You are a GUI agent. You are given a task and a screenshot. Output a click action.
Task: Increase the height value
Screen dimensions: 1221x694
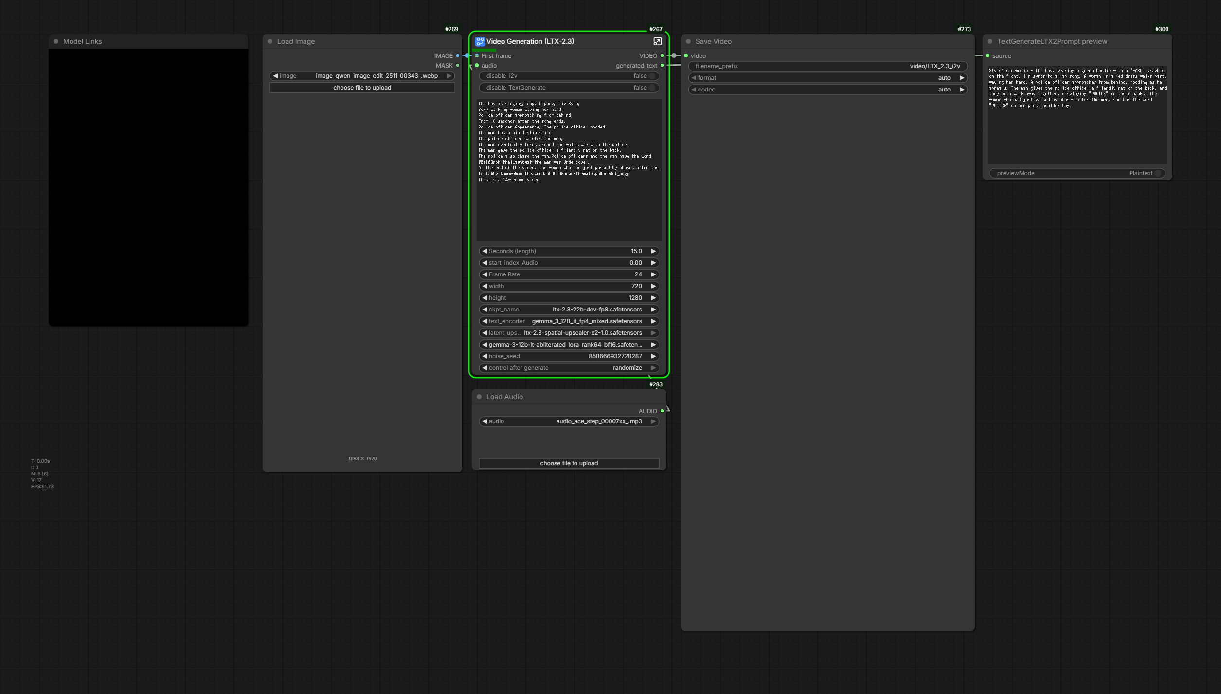653,298
